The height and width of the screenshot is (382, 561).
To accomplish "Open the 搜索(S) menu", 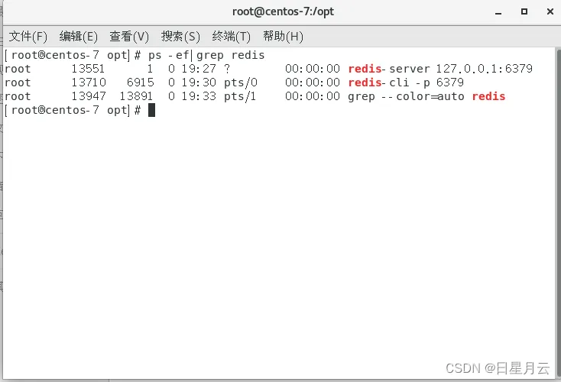I will pyautogui.click(x=180, y=37).
